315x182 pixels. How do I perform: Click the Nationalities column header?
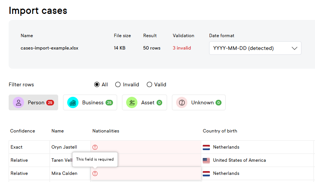pos(106,131)
